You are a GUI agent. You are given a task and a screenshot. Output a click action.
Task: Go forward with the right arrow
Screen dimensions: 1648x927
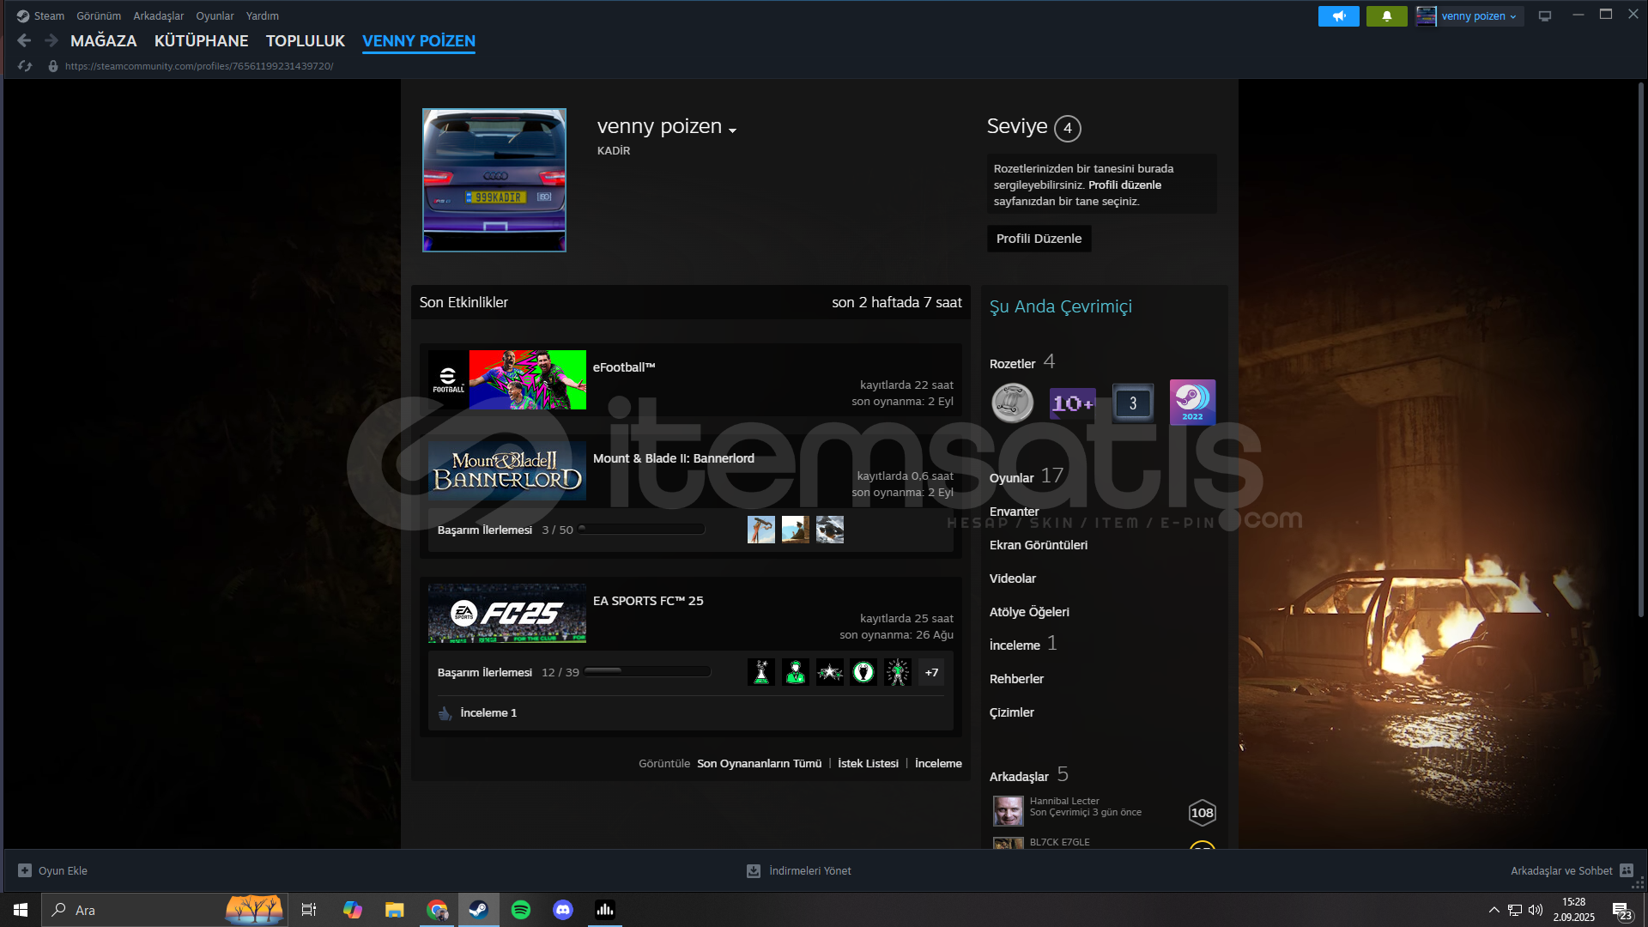(x=51, y=40)
